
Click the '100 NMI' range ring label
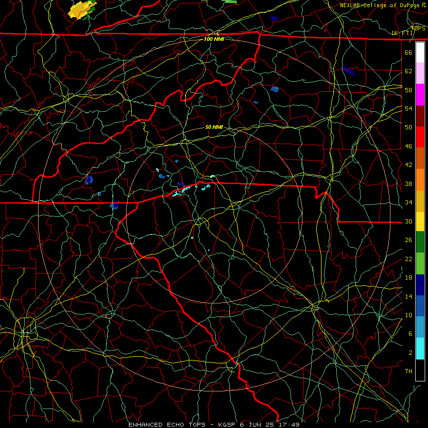tap(214, 39)
